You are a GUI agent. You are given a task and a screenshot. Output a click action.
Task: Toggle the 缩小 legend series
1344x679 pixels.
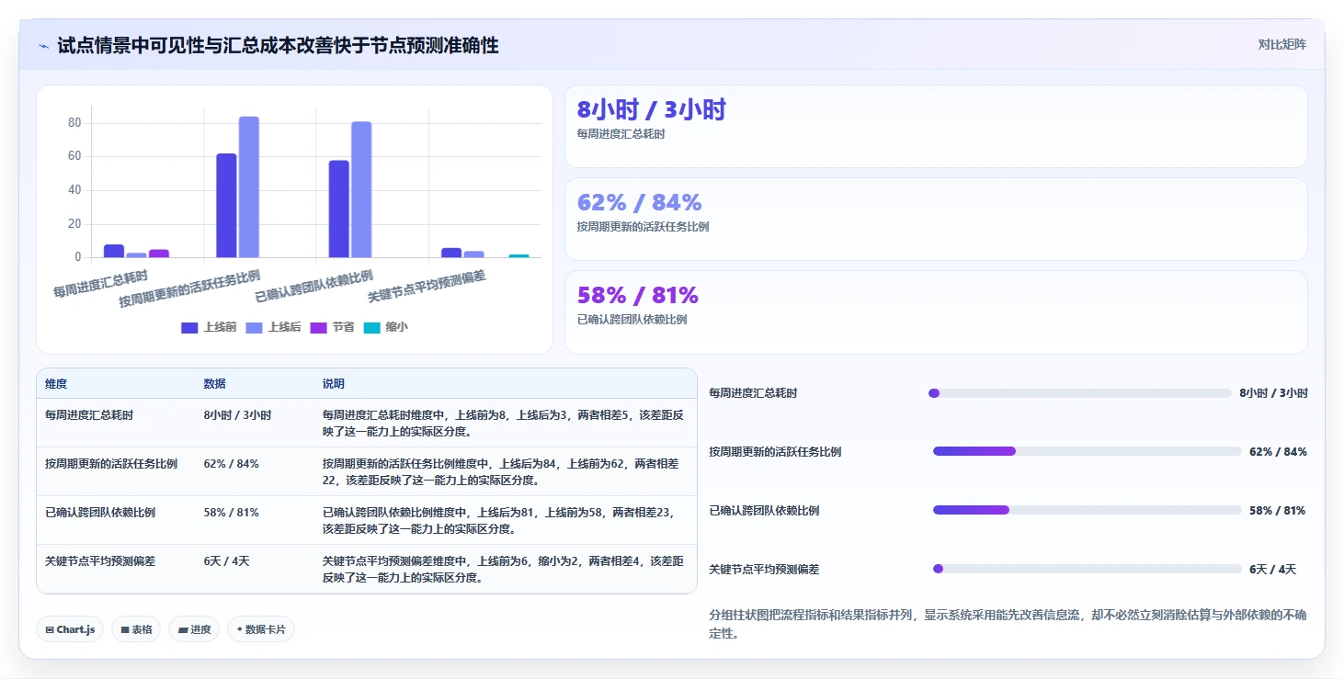point(385,327)
